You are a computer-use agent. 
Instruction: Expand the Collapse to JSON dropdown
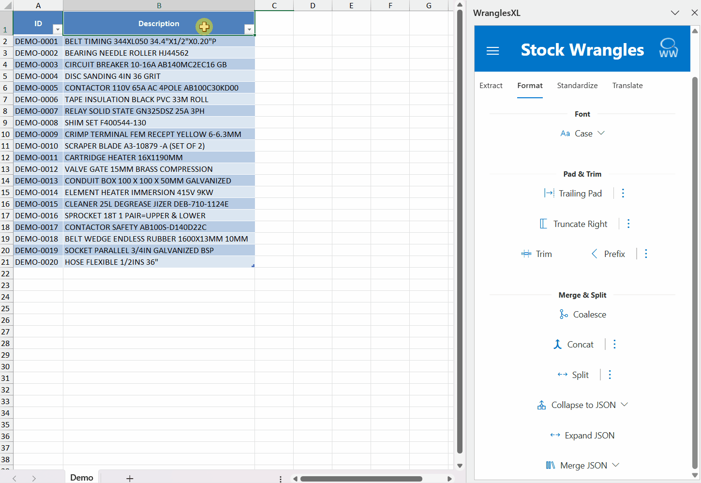624,405
